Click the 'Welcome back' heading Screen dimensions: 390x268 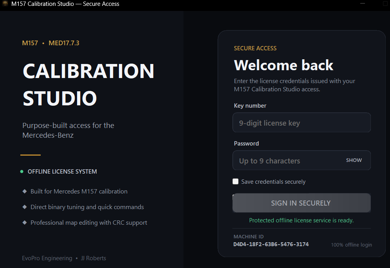coord(284,65)
